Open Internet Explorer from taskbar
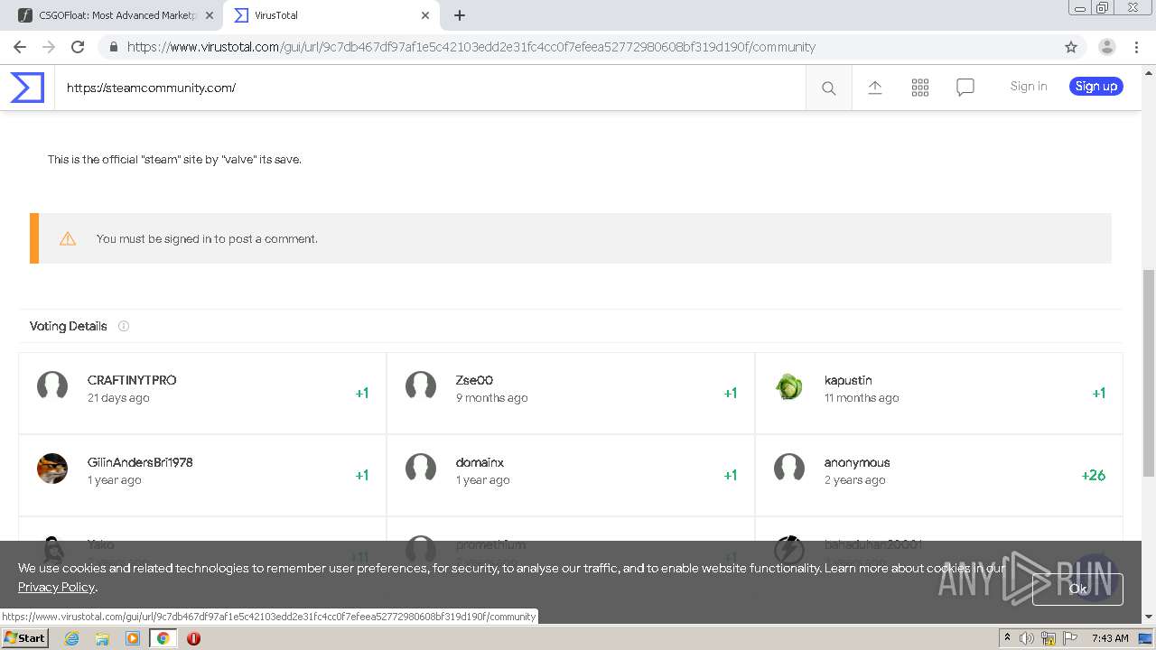 point(72,638)
